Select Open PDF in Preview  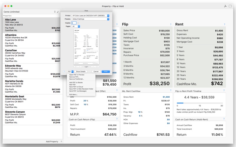coord(77,75)
